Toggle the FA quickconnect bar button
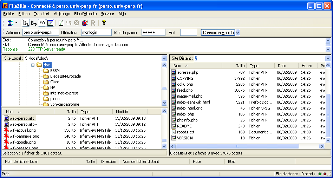The image size is (333, 178). pyautogui.click(x=42, y=23)
